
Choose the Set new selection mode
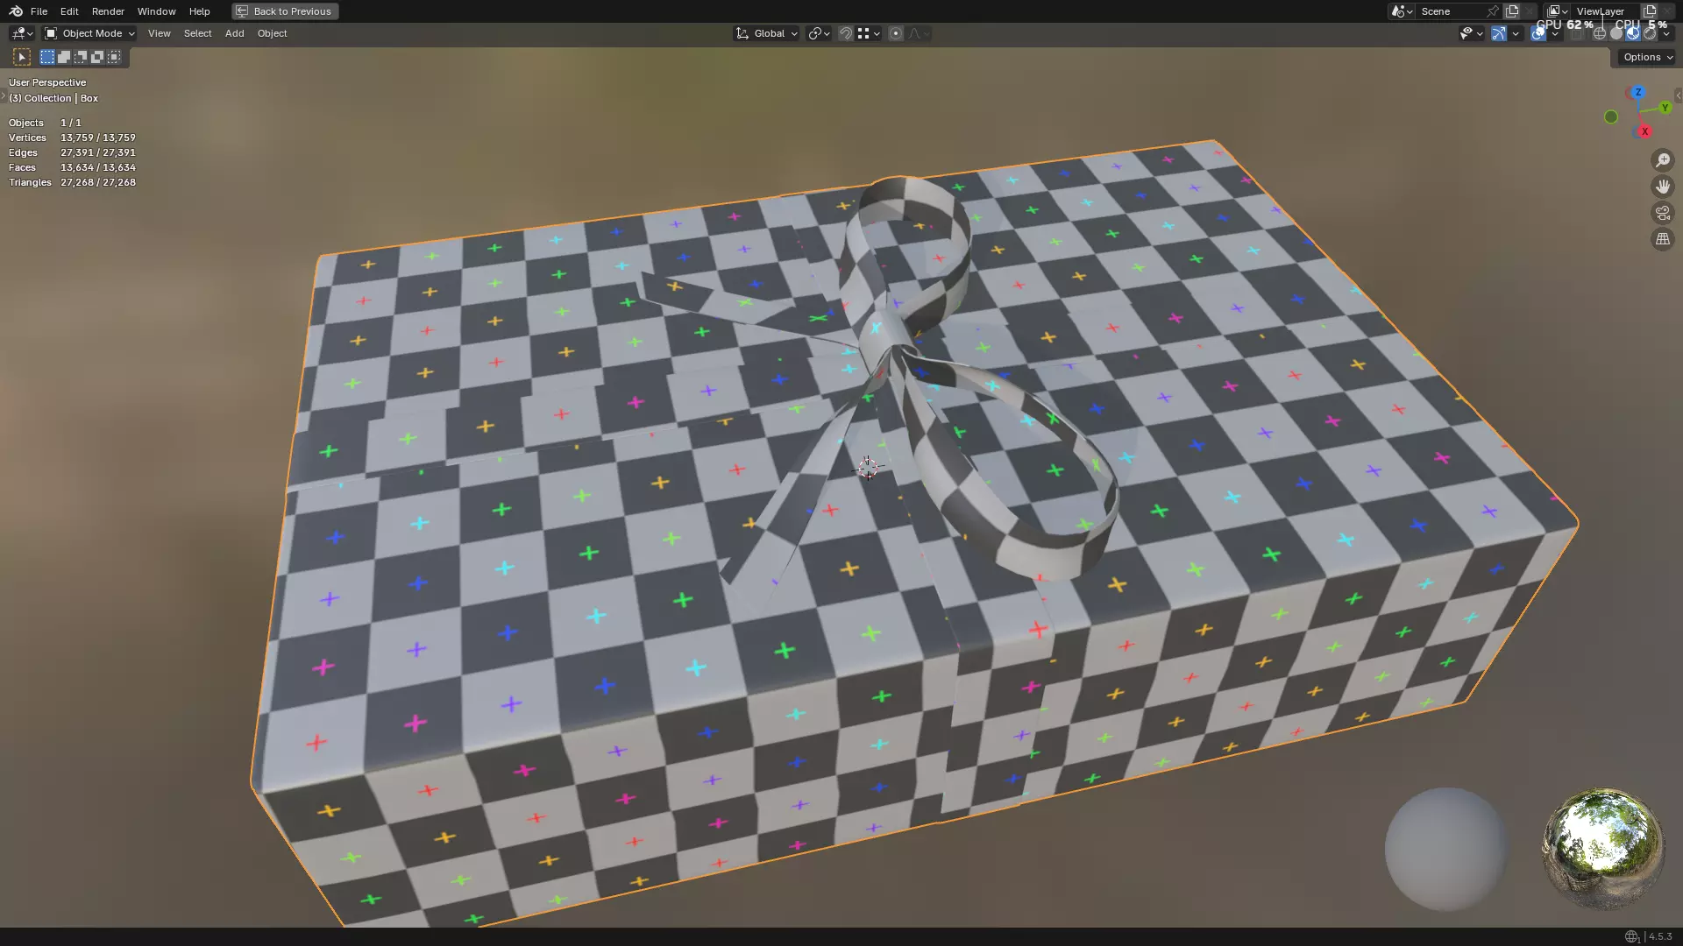click(47, 57)
